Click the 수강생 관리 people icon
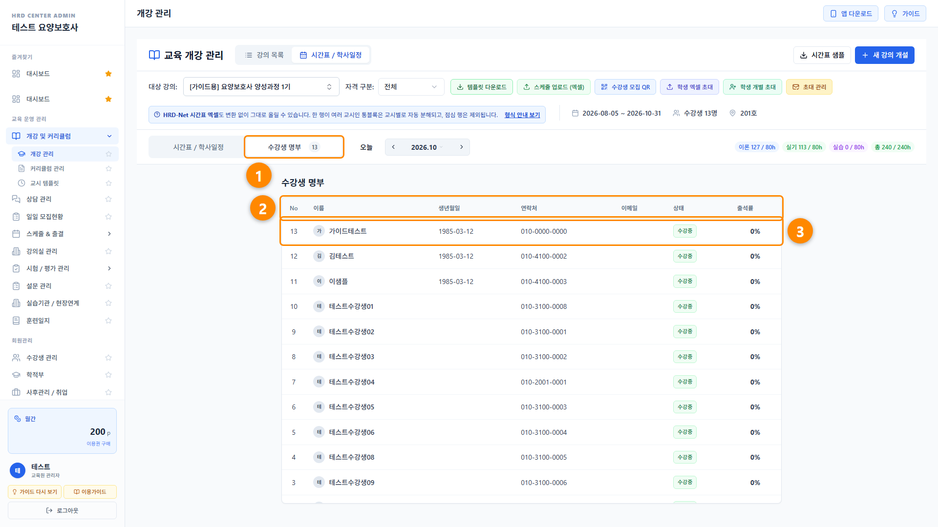The height and width of the screenshot is (527, 938). [16, 358]
